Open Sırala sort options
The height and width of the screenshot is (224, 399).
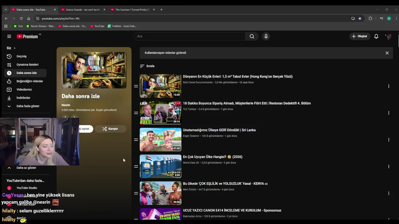click(147, 66)
